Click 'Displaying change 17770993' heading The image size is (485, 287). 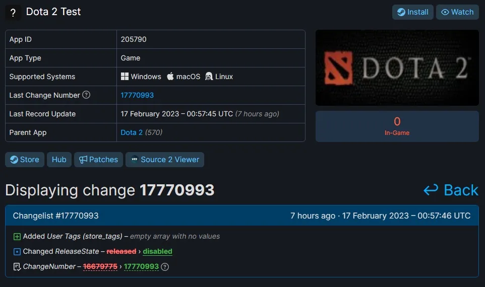(110, 190)
